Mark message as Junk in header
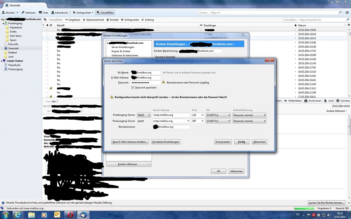351x219 pixels. pyautogui.click(x=329, y=101)
